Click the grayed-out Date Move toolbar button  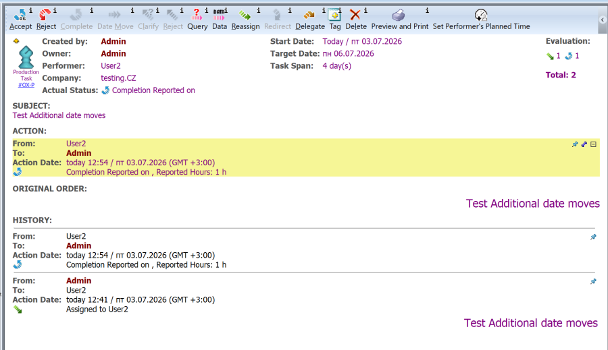point(115,20)
